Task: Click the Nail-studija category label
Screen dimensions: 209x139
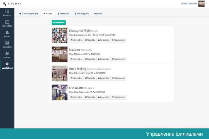Action: pos(86,50)
